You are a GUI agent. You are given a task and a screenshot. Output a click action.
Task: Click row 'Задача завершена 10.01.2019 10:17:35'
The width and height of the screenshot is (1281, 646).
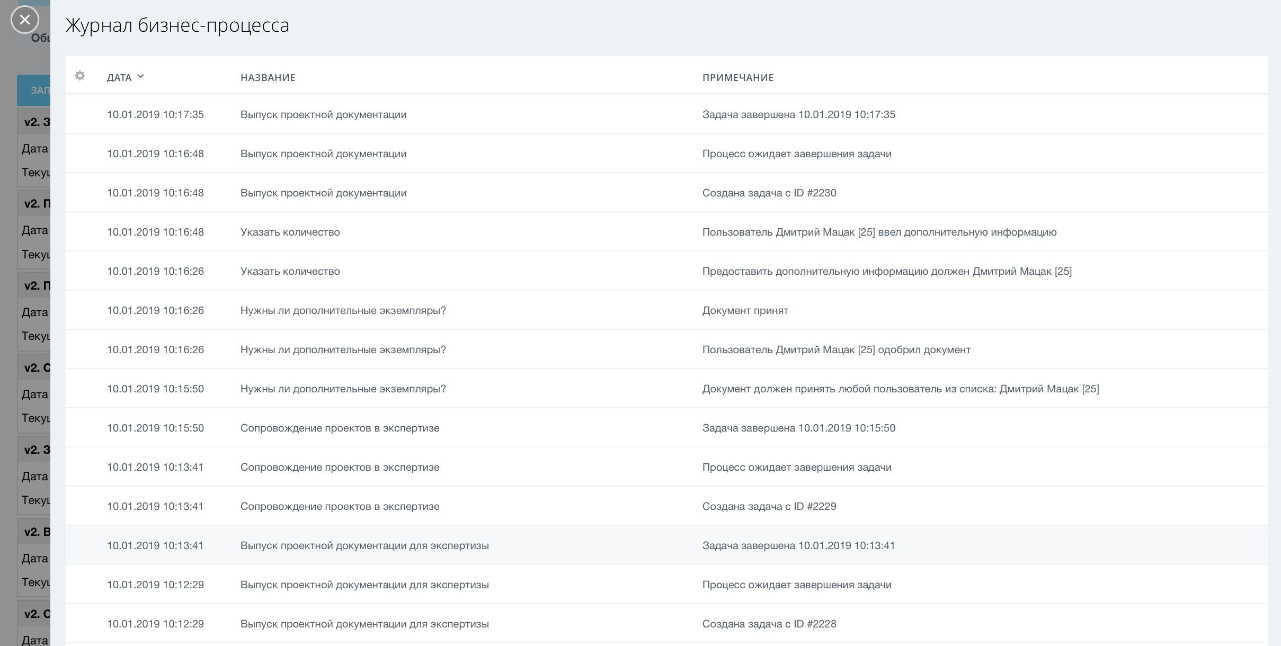(798, 114)
